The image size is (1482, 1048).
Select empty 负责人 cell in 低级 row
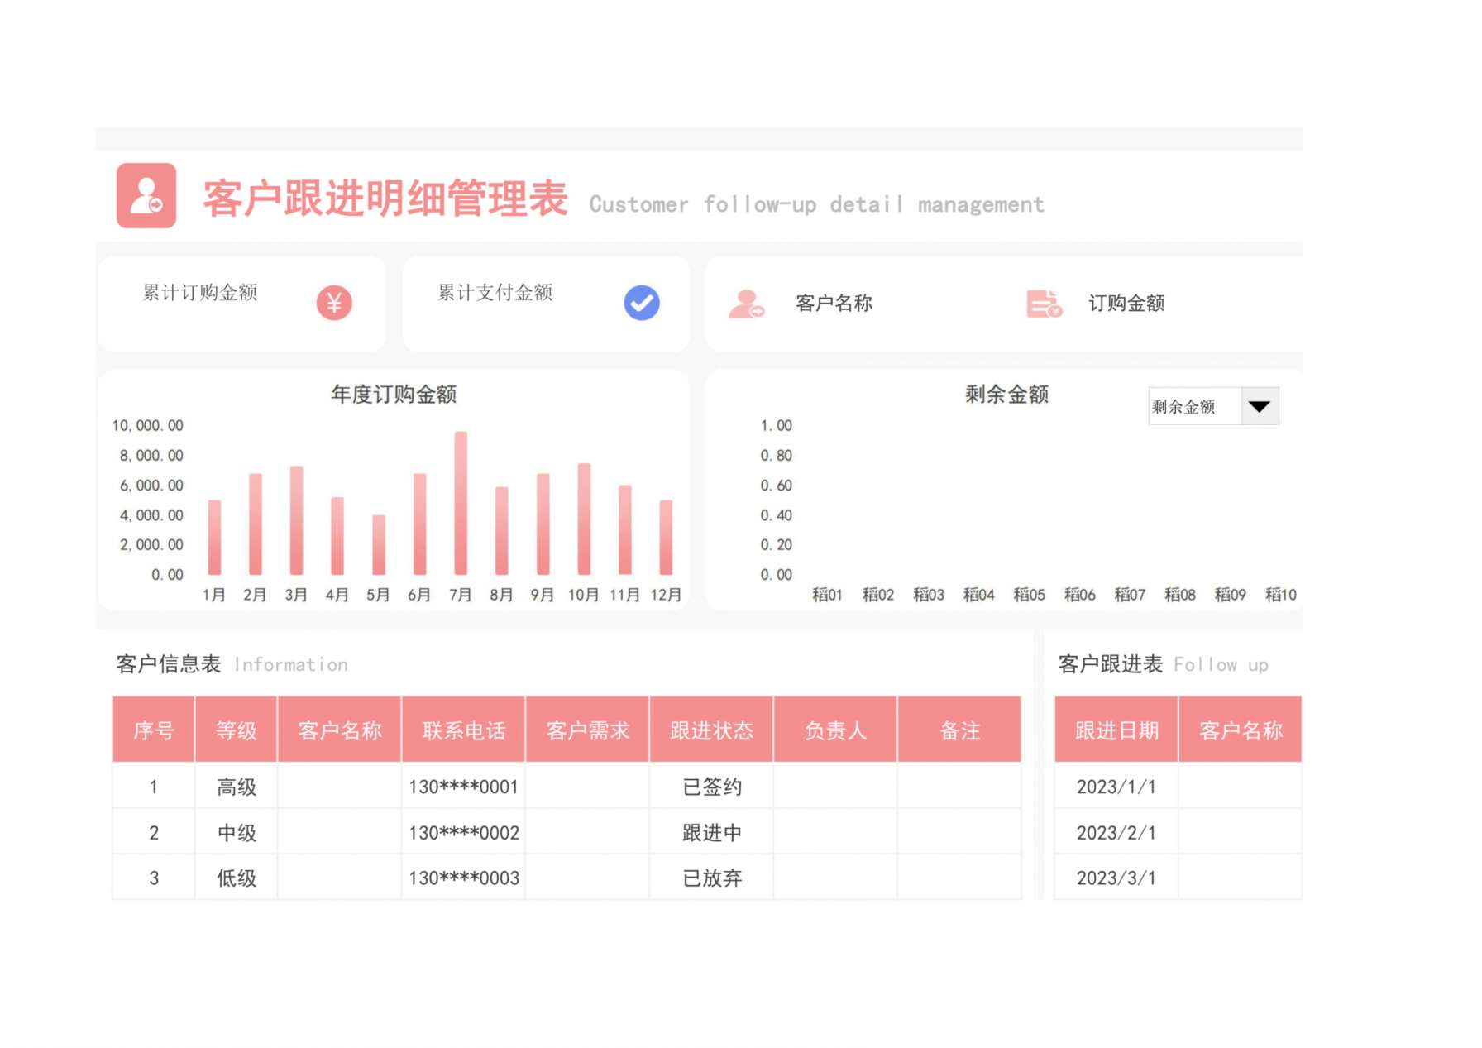pyautogui.click(x=836, y=878)
